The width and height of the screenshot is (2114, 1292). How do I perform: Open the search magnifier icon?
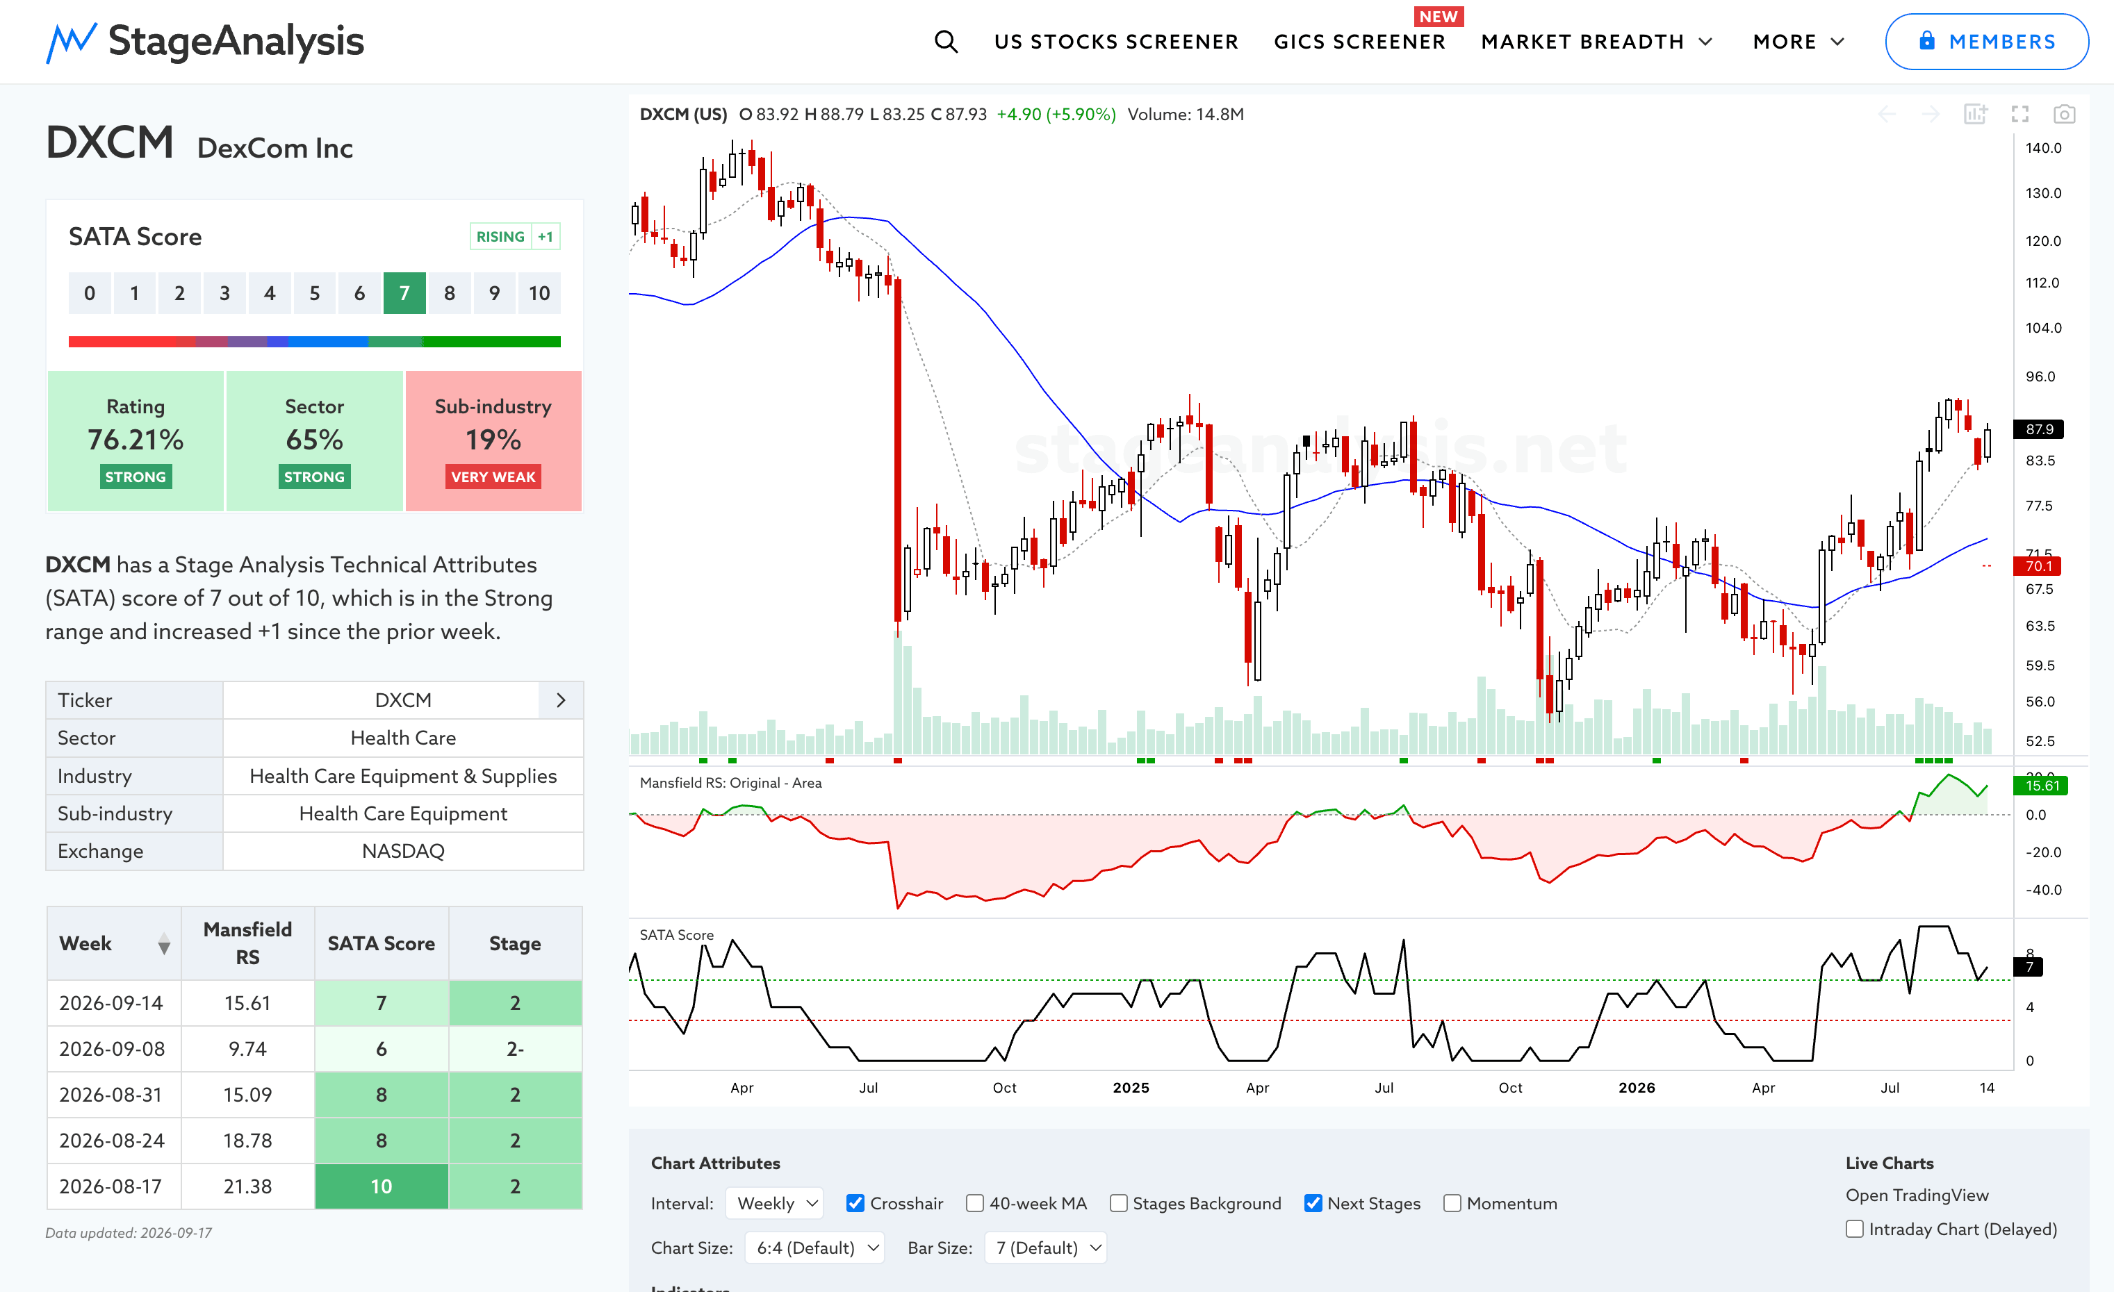(x=946, y=41)
